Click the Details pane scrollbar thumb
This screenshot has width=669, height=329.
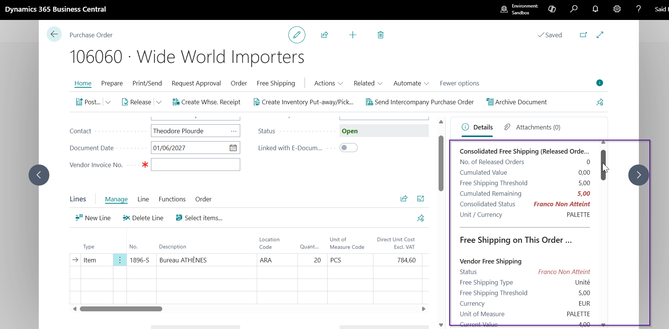click(603, 165)
